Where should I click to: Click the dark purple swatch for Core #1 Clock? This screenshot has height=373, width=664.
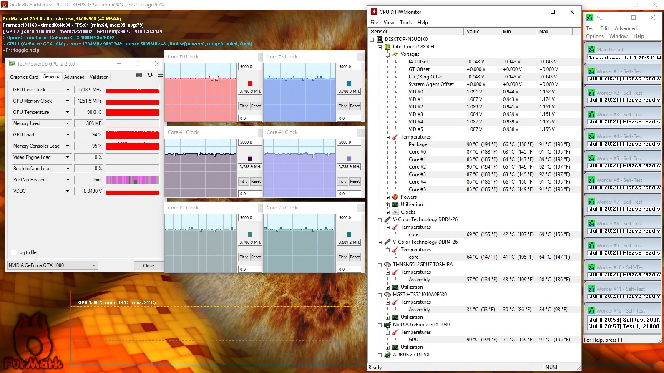250,159
